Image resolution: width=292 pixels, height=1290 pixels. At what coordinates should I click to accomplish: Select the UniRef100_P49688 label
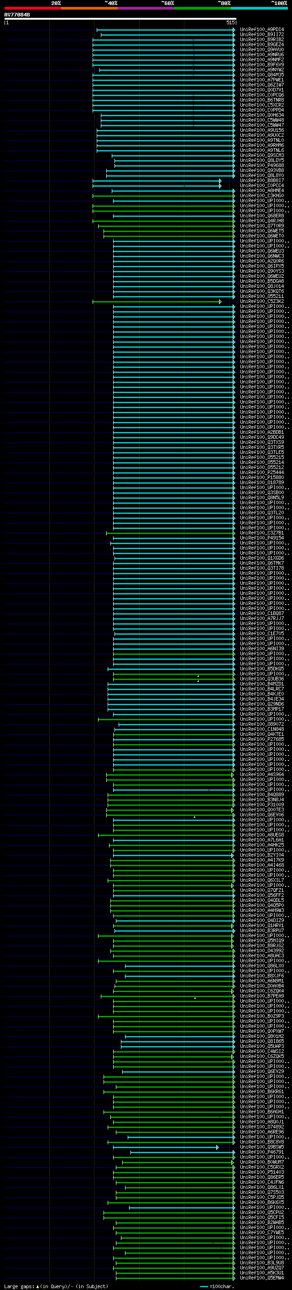coord(261,165)
